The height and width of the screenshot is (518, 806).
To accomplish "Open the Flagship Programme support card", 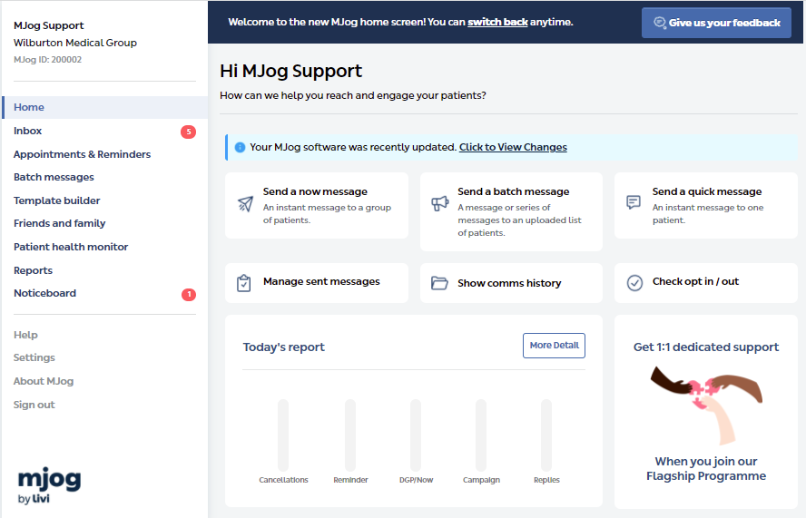I will [705, 411].
